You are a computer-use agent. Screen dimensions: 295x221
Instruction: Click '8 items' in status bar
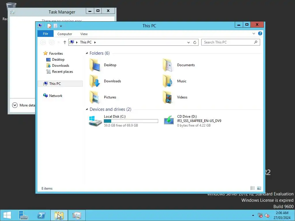point(47,188)
